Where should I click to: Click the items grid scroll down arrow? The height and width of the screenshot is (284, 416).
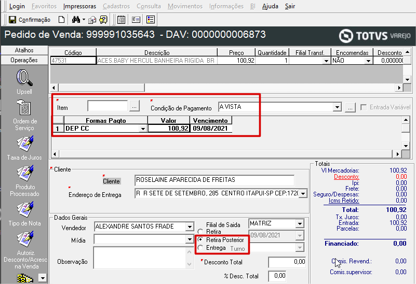pos(408,79)
